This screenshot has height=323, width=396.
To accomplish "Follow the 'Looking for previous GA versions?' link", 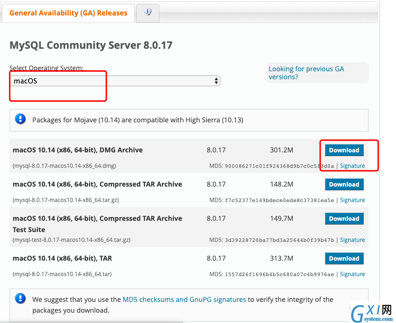I will [306, 73].
